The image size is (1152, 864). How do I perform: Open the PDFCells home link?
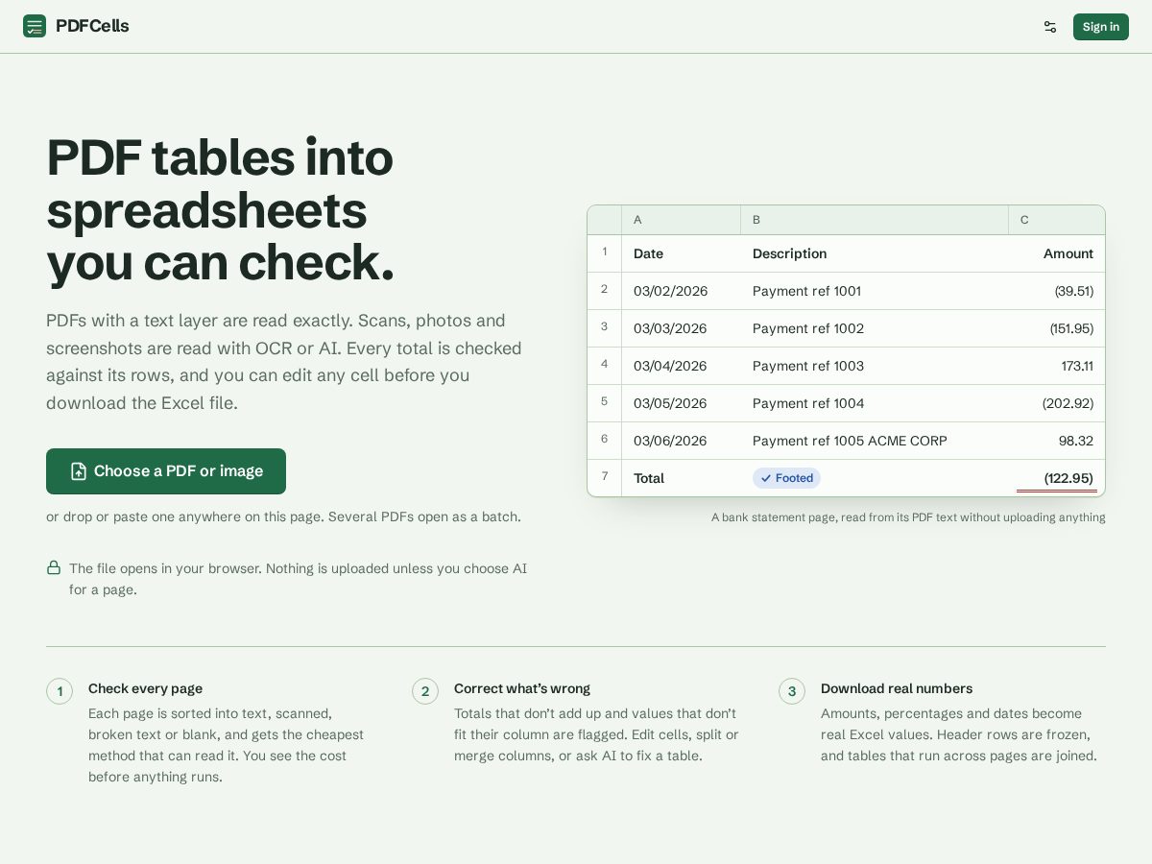76,26
